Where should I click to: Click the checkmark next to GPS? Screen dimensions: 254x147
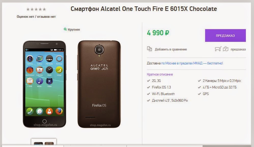coord(199,94)
